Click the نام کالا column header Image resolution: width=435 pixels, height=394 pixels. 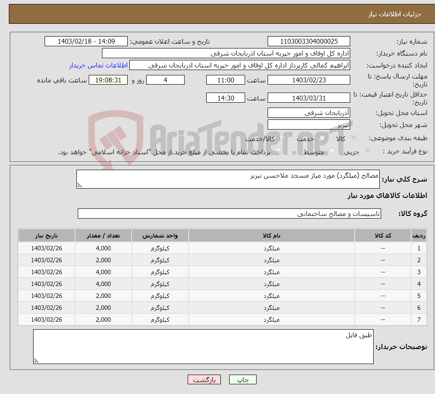(272, 236)
